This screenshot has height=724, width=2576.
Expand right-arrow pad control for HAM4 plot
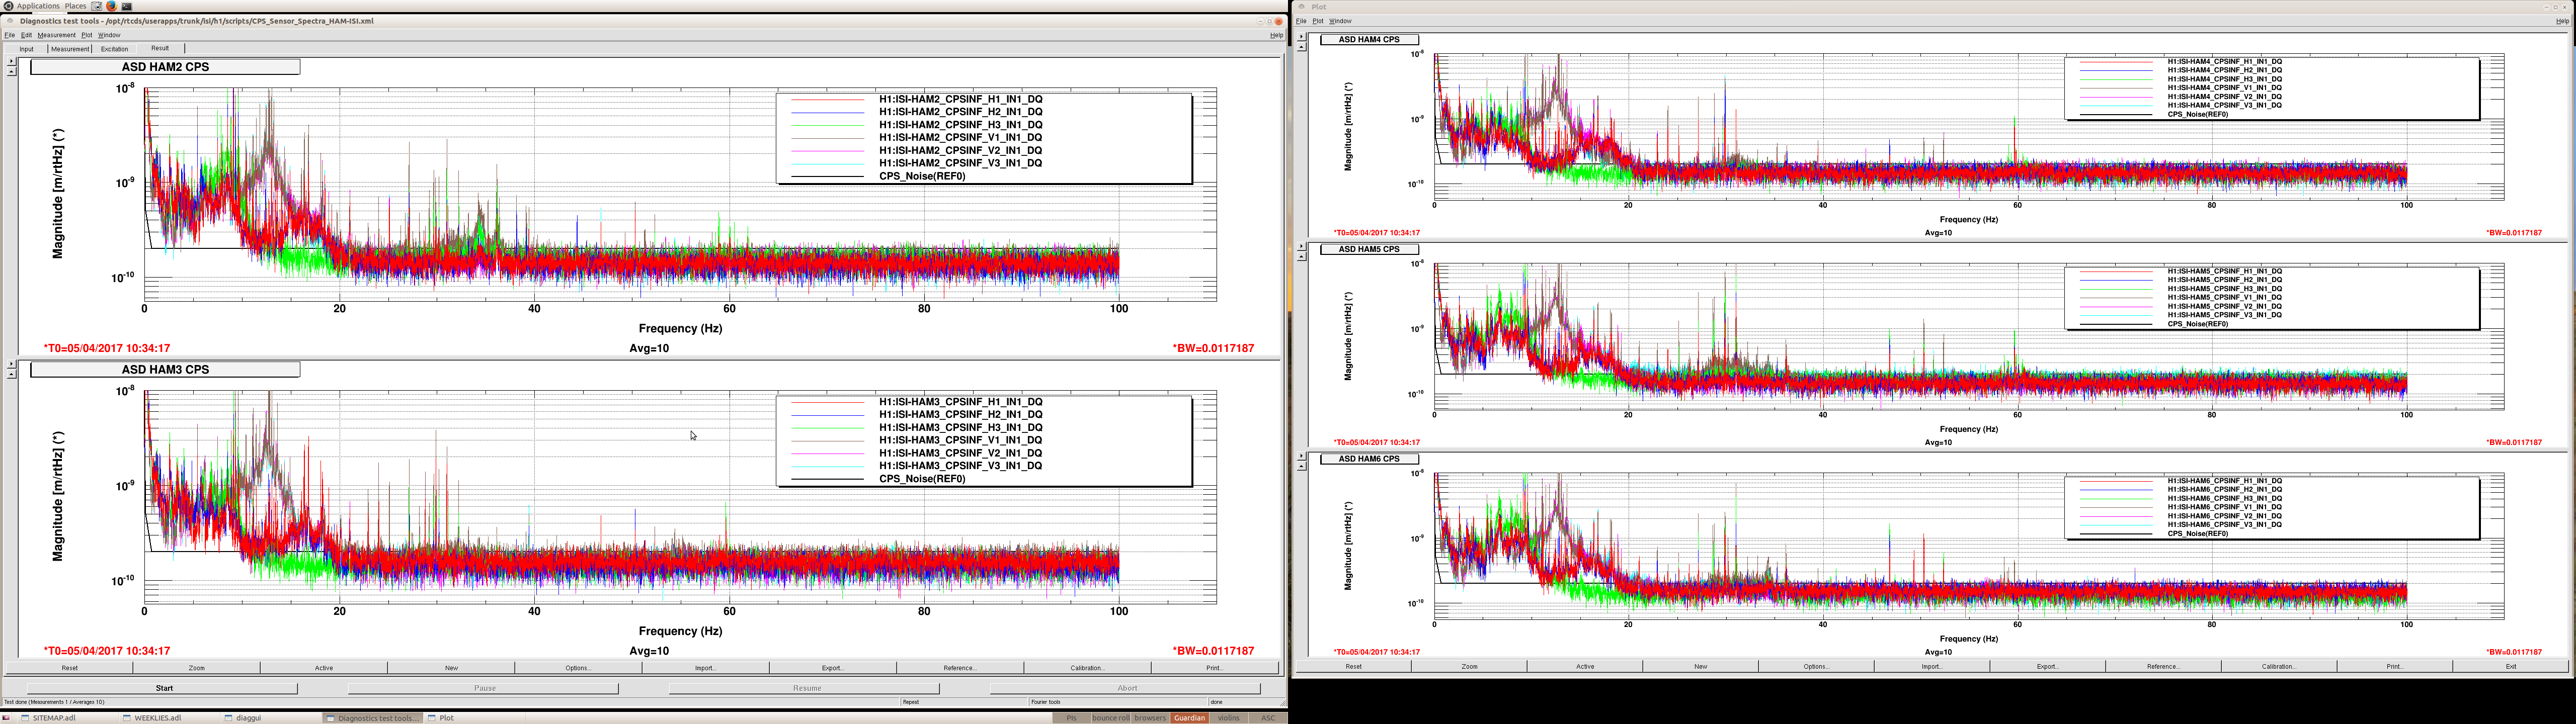(x=1301, y=37)
